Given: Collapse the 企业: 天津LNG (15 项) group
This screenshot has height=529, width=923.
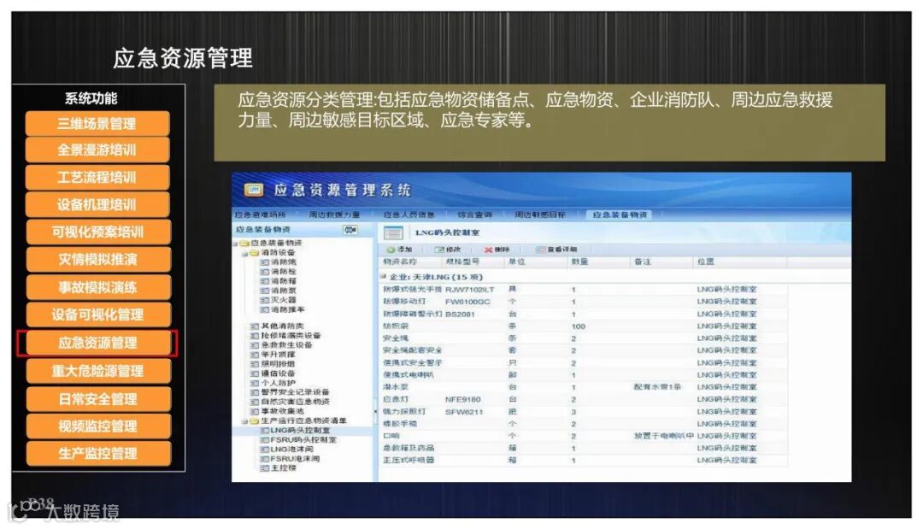Looking at the screenshot, I should [x=383, y=277].
